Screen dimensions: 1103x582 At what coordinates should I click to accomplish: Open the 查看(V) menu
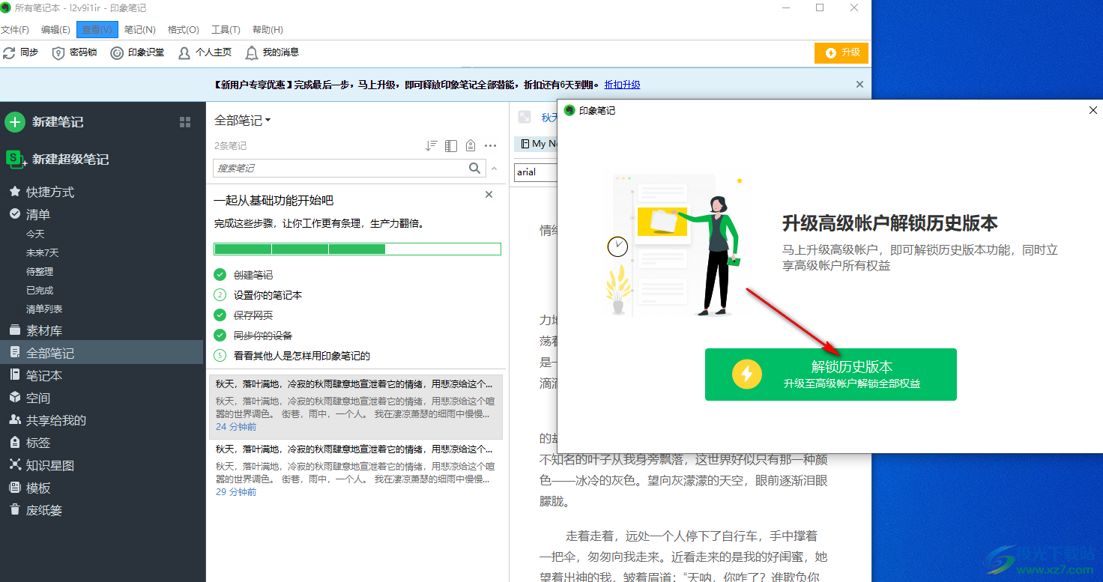click(x=97, y=30)
